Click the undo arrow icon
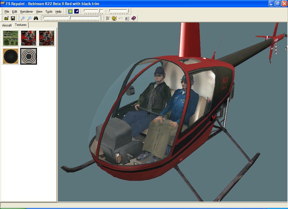The width and height of the screenshot is (288, 209). (120, 18)
